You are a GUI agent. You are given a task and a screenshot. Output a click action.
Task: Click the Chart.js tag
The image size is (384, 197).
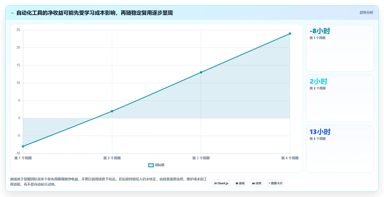point(221,183)
